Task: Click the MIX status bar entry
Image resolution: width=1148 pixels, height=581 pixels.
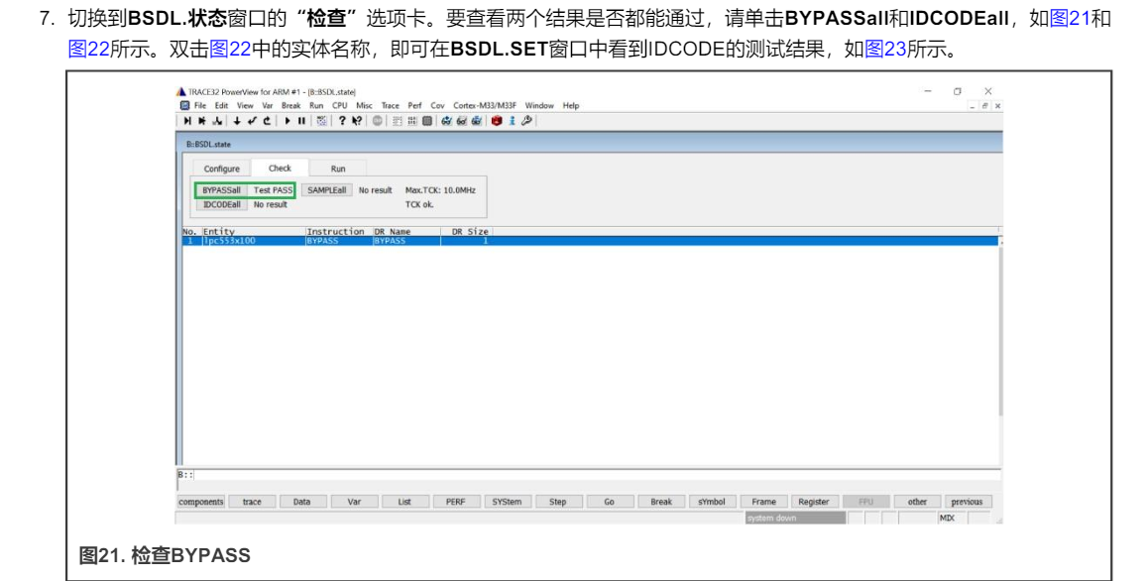Action: pos(947,518)
